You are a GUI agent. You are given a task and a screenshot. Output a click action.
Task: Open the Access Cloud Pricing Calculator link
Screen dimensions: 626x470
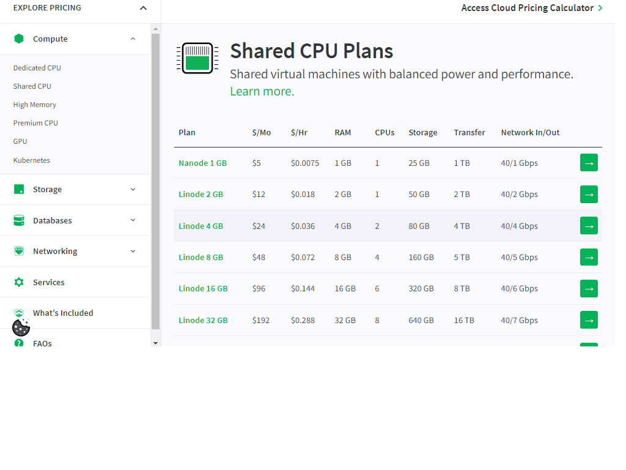(x=528, y=8)
